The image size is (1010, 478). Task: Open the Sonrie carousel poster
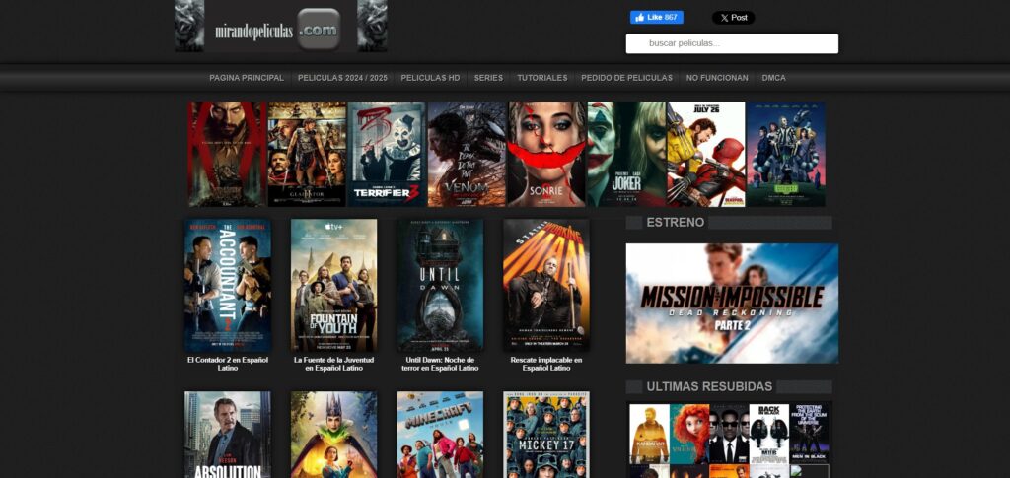click(x=546, y=155)
